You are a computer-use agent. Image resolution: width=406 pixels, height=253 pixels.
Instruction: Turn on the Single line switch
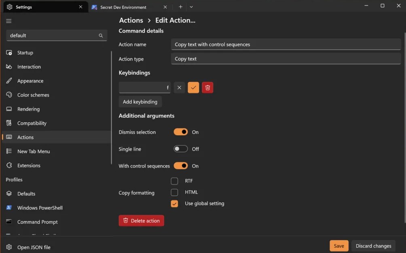pyautogui.click(x=180, y=149)
